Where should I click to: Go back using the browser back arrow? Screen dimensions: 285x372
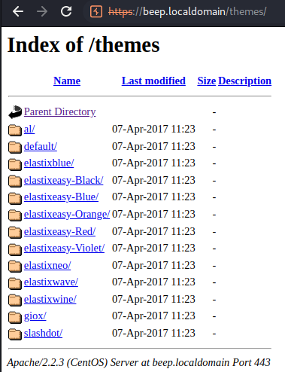[18, 11]
